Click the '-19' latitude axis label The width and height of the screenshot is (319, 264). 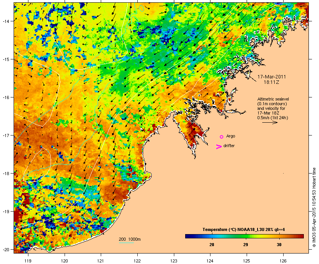tap(5, 212)
